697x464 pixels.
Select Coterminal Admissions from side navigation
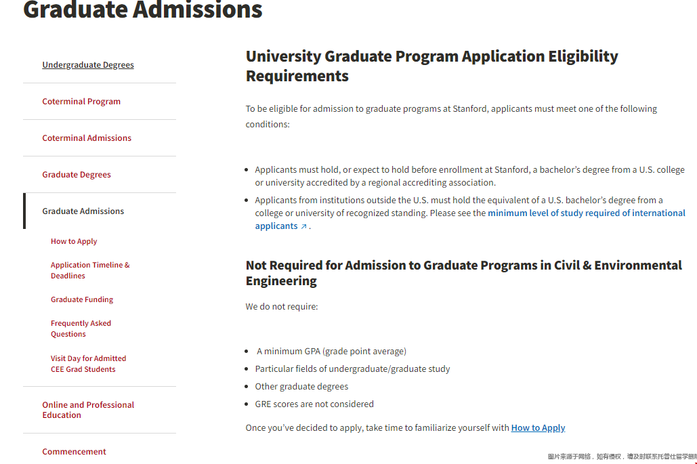click(87, 138)
